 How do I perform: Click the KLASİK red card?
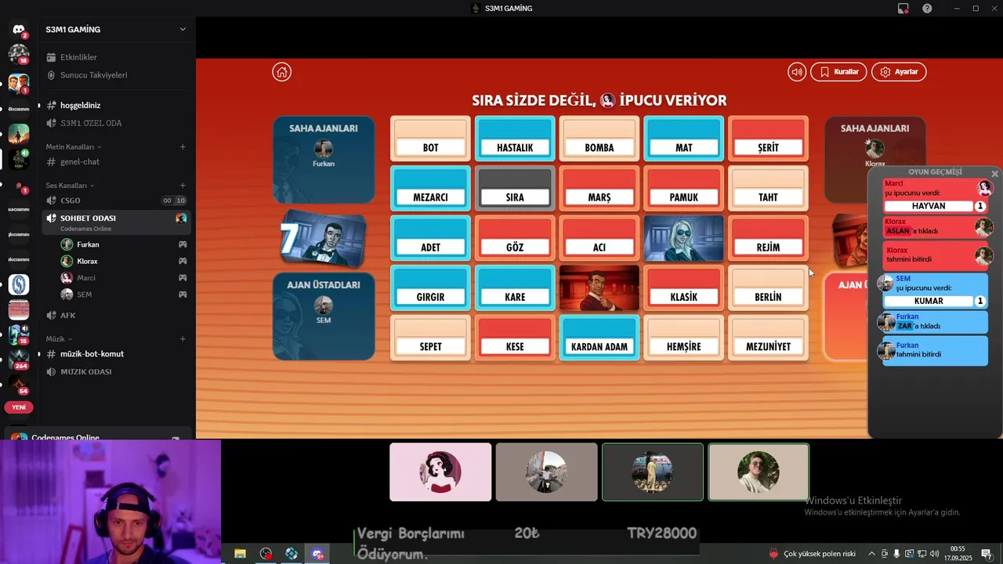pos(683,289)
